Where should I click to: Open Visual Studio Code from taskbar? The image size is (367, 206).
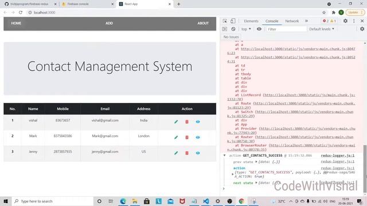click(x=206, y=201)
